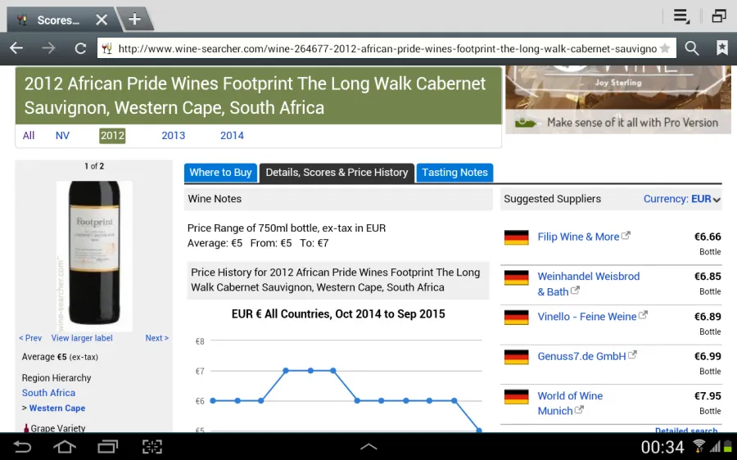Click external link icon next to Vinello - Feine Weine
Image resolution: width=737 pixels, height=460 pixels.
(x=643, y=315)
